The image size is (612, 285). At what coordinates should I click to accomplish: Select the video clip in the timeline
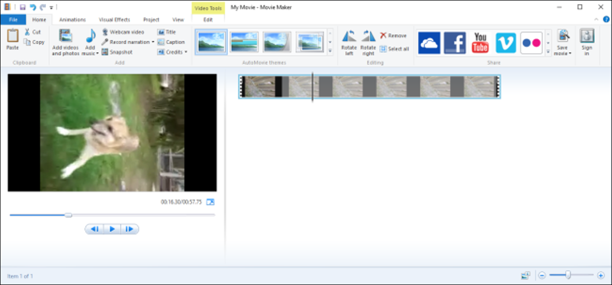(370, 87)
